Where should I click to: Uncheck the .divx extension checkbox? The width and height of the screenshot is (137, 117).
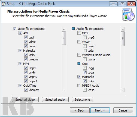(x=26, y=42)
